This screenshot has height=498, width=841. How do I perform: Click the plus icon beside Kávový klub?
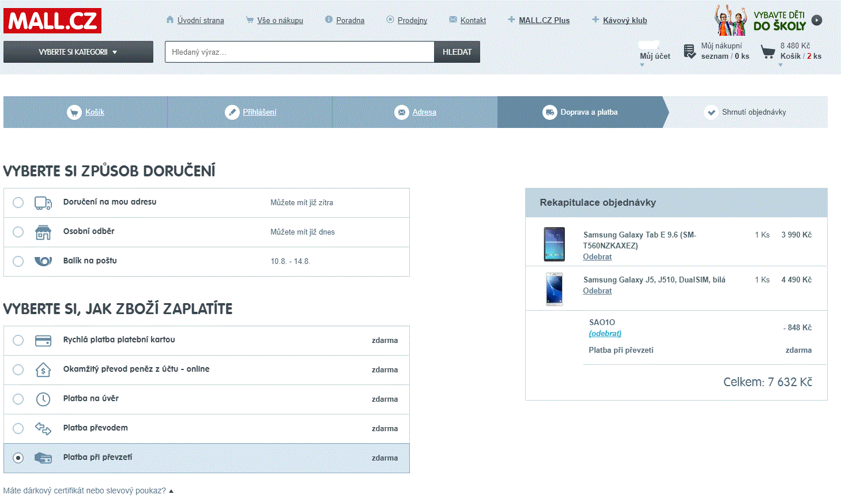pos(595,20)
